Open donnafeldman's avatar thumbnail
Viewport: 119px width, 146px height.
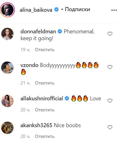pos(7,34)
